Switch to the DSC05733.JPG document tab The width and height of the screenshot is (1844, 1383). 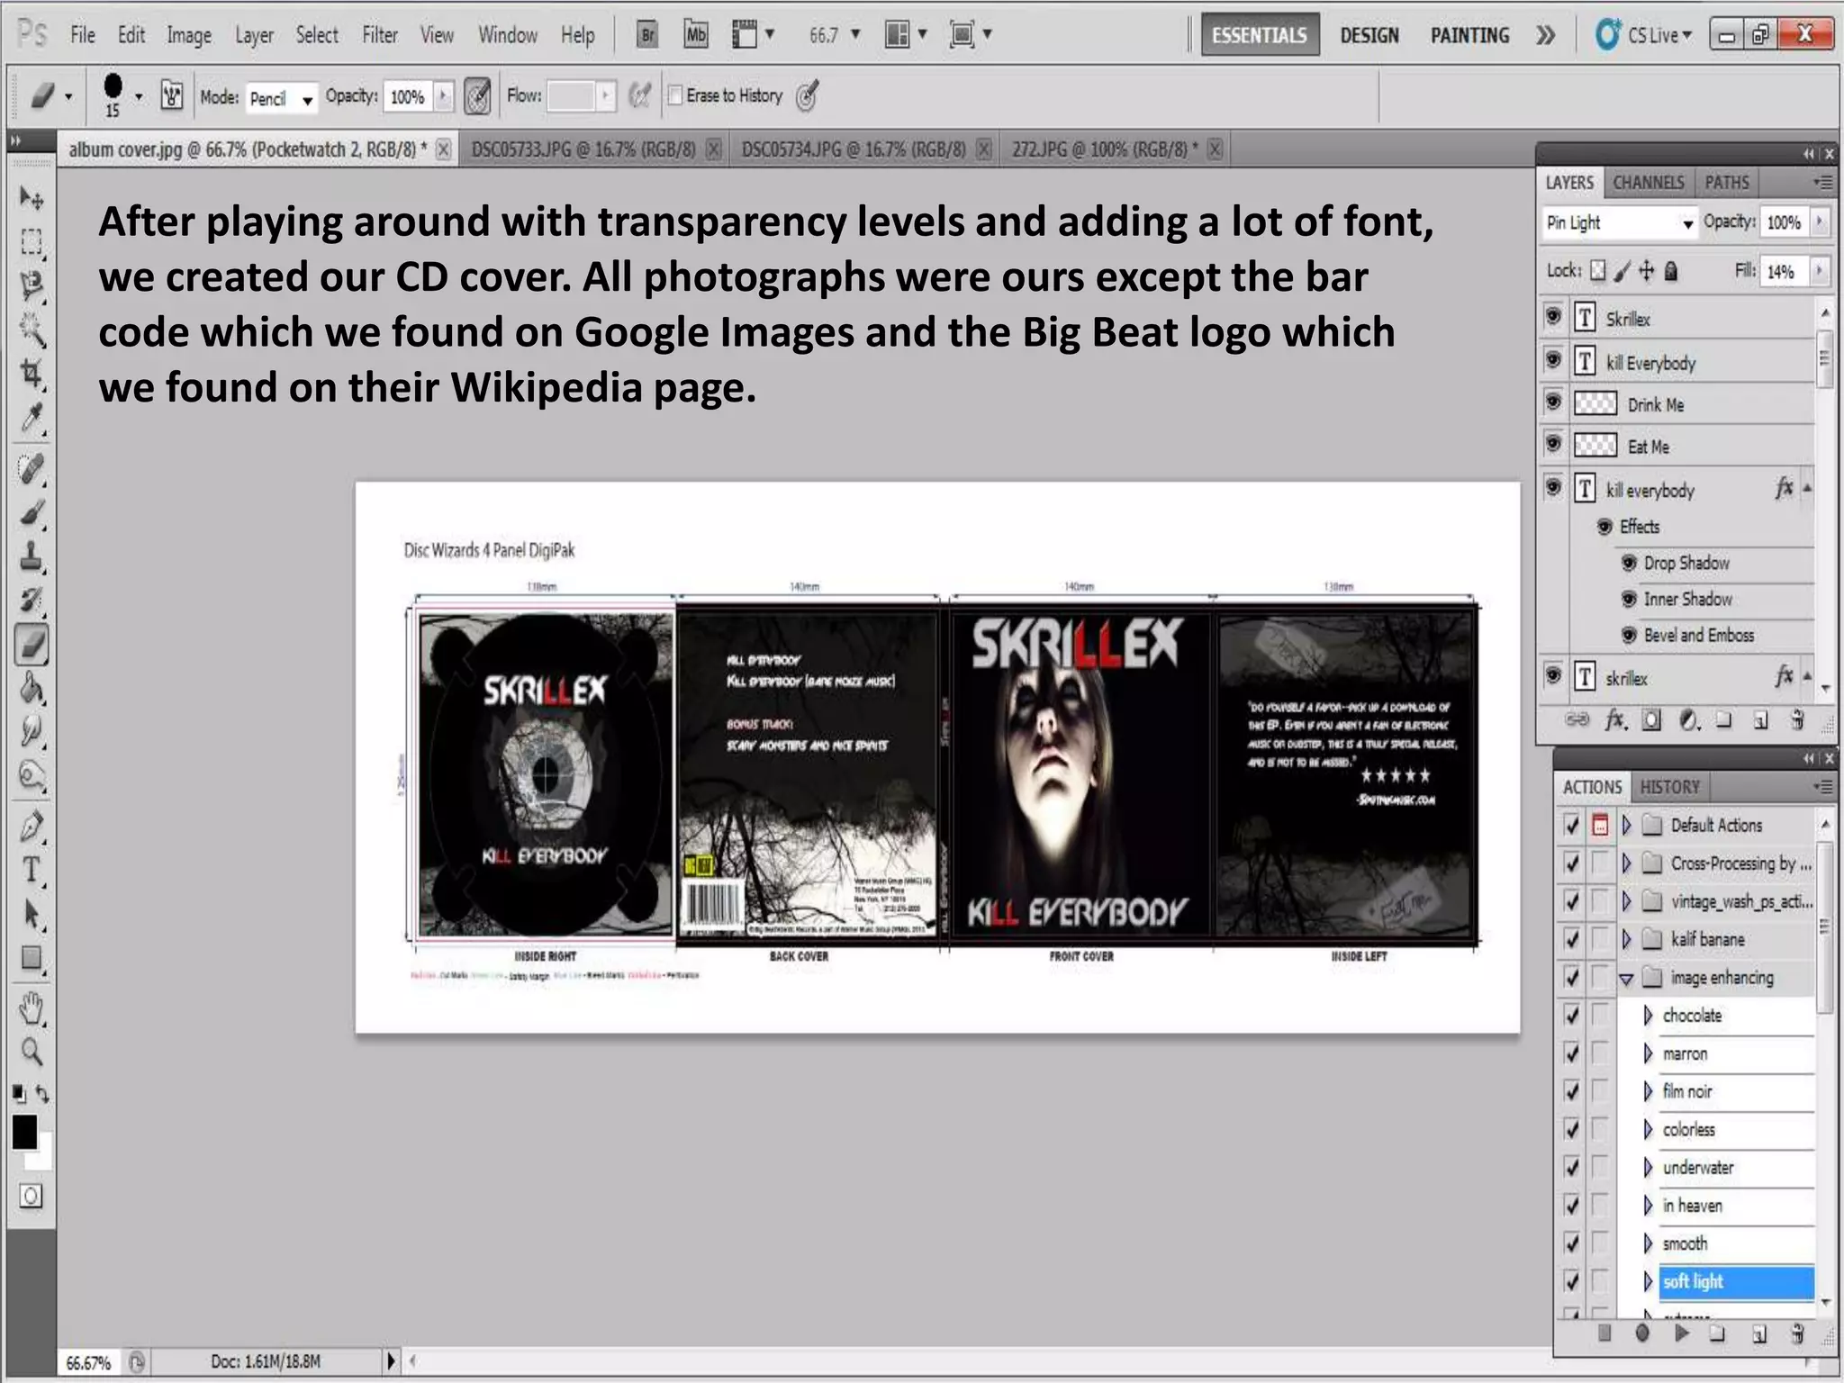(583, 149)
